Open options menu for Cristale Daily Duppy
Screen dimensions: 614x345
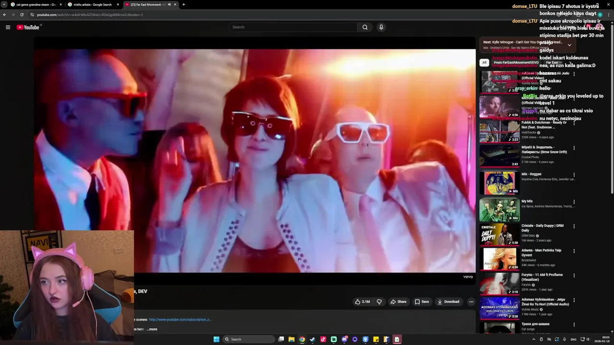tap(574, 226)
